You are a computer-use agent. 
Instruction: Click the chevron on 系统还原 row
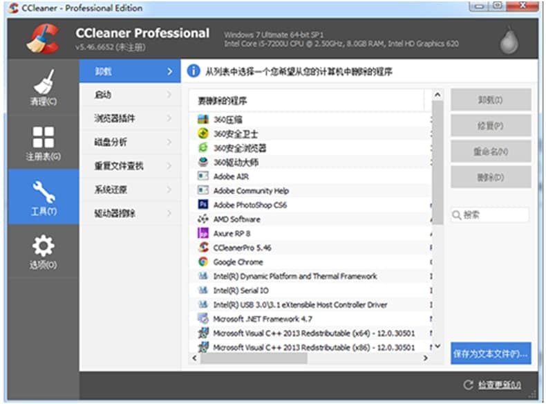[169, 190]
